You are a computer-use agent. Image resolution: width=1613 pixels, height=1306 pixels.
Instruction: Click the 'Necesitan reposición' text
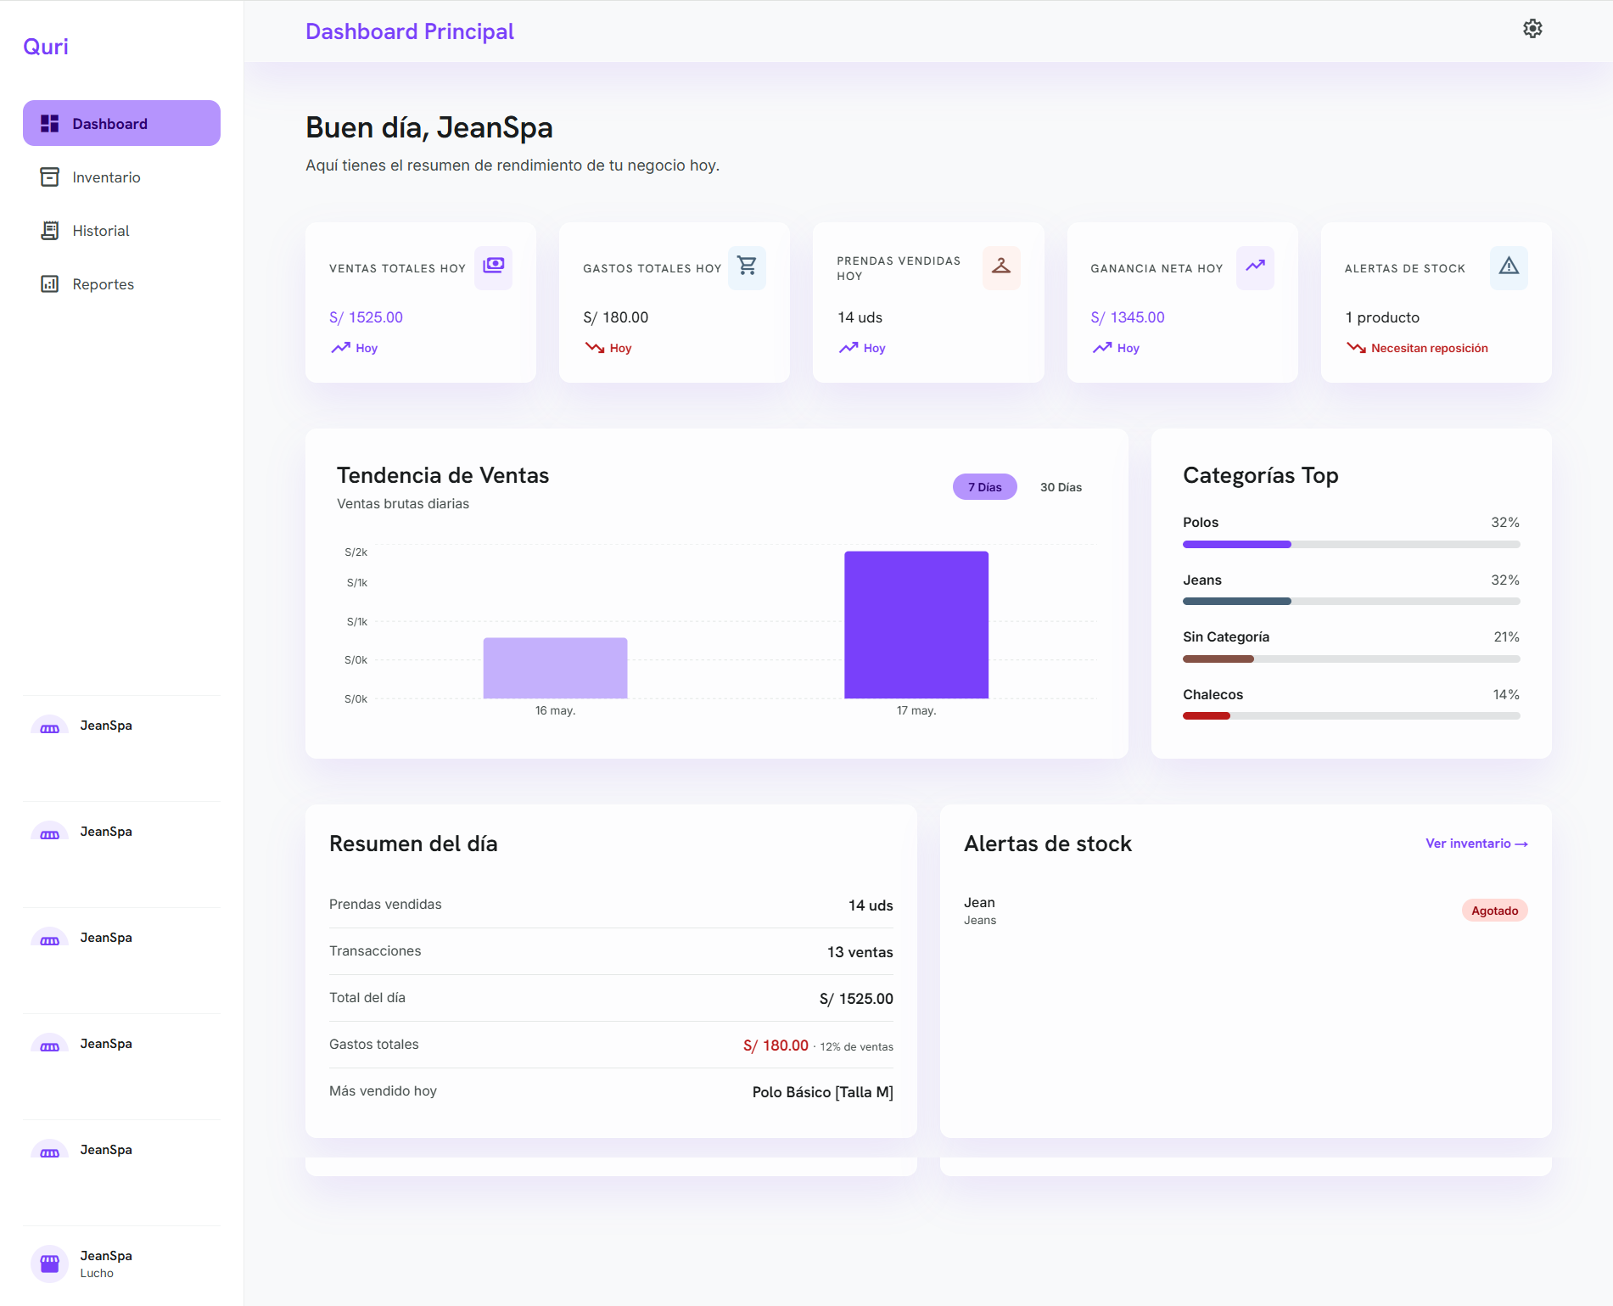(1429, 348)
